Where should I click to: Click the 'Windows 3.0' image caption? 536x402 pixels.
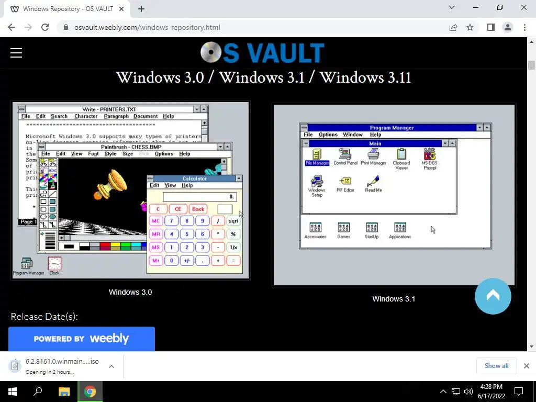point(130,292)
